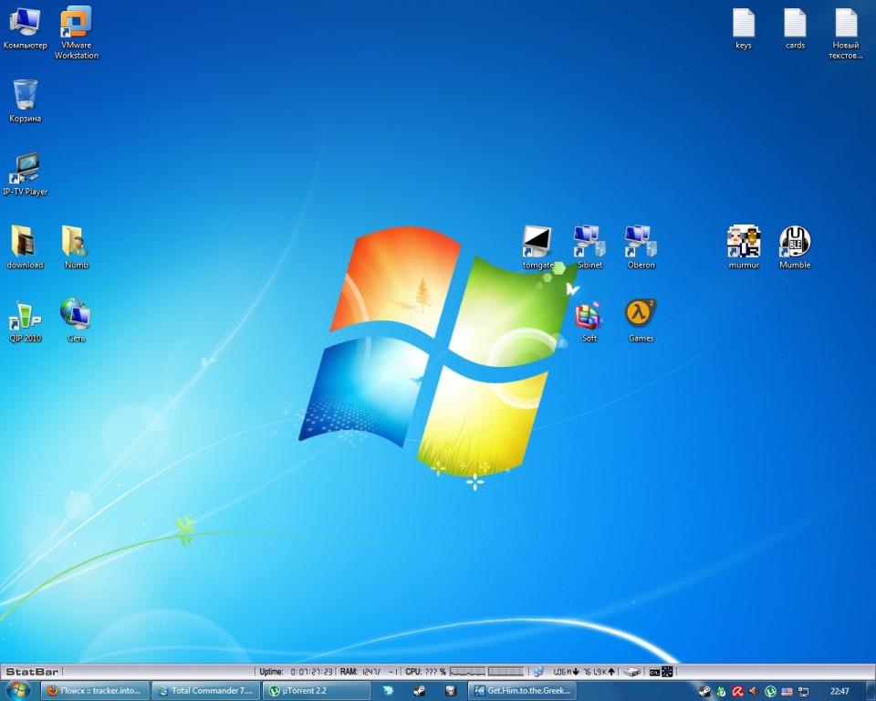Open the µTorrent tray icon

770,692
